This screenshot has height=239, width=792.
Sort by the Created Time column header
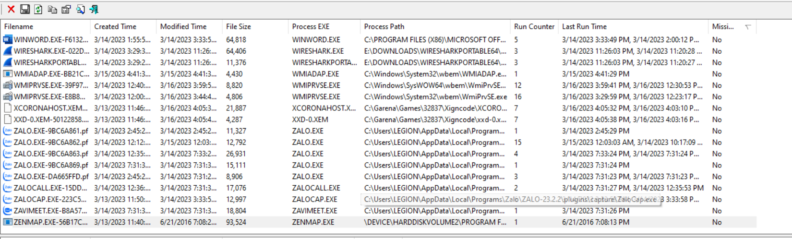click(x=123, y=27)
